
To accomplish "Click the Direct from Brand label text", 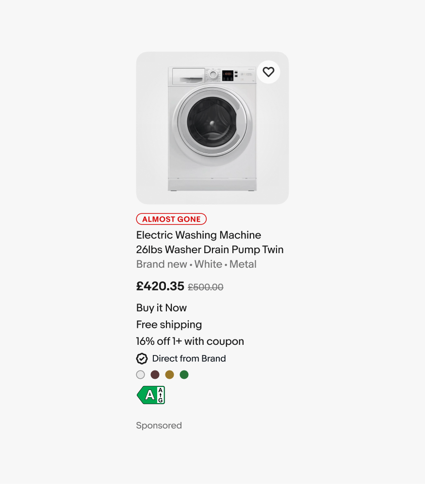I will pos(189,358).
